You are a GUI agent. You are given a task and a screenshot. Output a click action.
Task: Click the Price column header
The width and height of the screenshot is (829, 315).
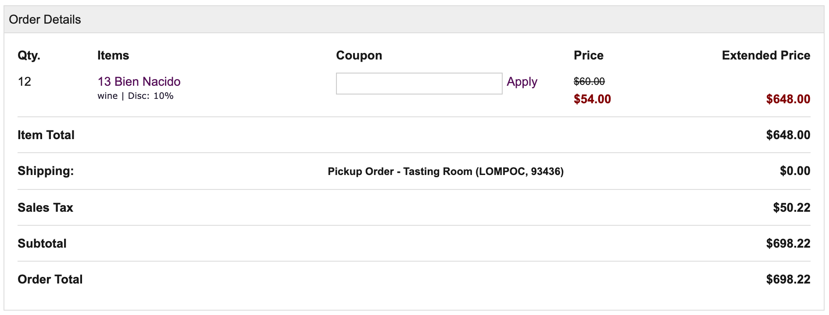(x=589, y=56)
